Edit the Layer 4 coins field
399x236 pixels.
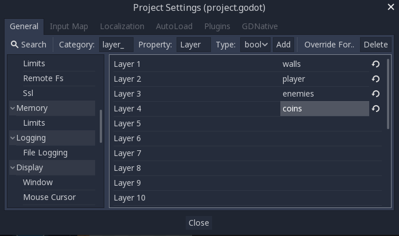[x=324, y=109]
